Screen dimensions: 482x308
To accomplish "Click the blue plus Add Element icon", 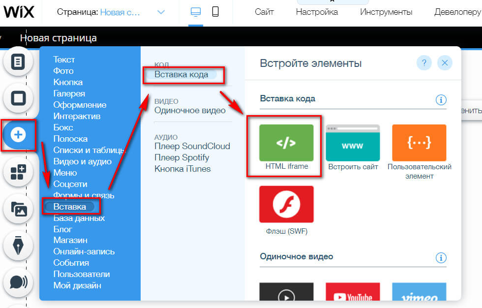I will [x=18, y=135].
